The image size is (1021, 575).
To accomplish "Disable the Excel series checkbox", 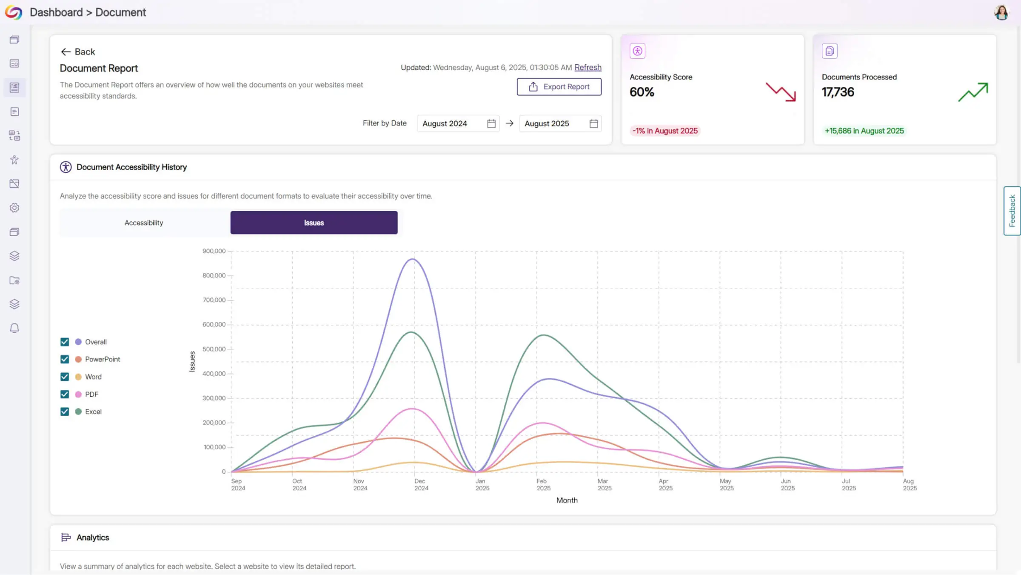I will point(65,412).
